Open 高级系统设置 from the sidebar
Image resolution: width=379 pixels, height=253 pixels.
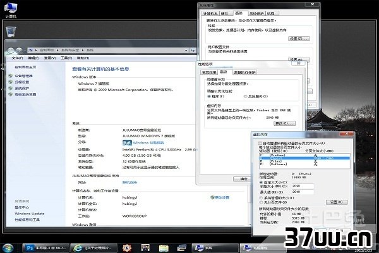tap(25, 95)
